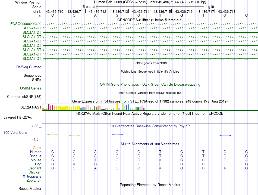Open the 100 Vert. Cons label
This screenshot has width=258, height=195.
pyautogui.click(x=15, y=133)
